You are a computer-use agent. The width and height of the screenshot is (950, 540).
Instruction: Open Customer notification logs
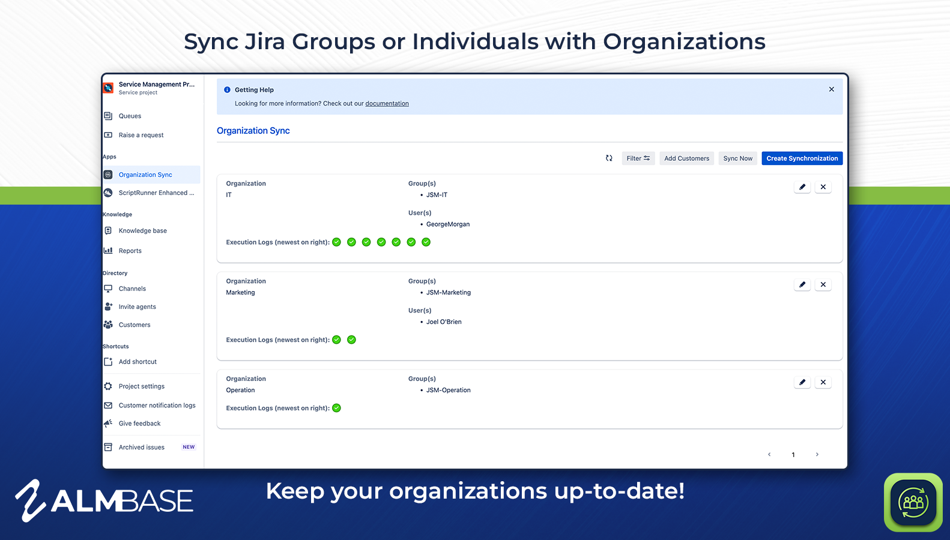pyautogui.click(x=157, y=406)
